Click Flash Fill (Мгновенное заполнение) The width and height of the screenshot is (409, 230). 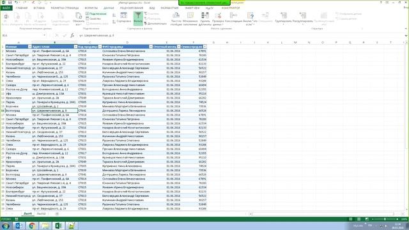(x=190, y=19)
